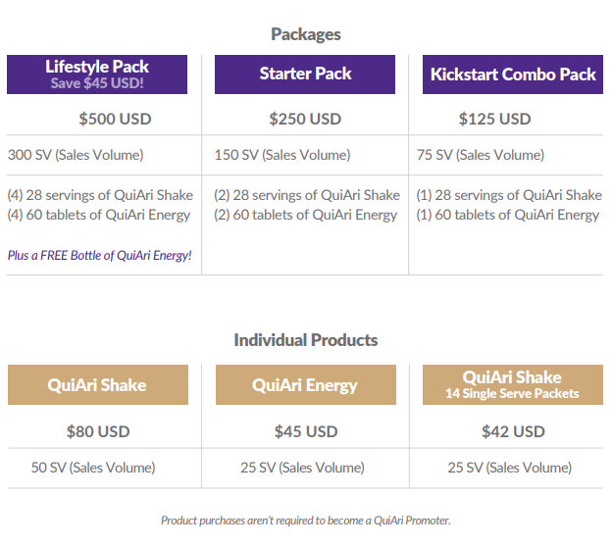Click the $125 USD price
Viewport: 612px width, 547px height.
pos(494,119)
